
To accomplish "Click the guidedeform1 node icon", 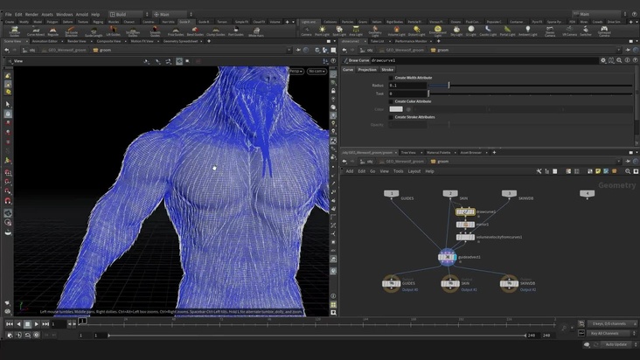I will tap(447, 256).
